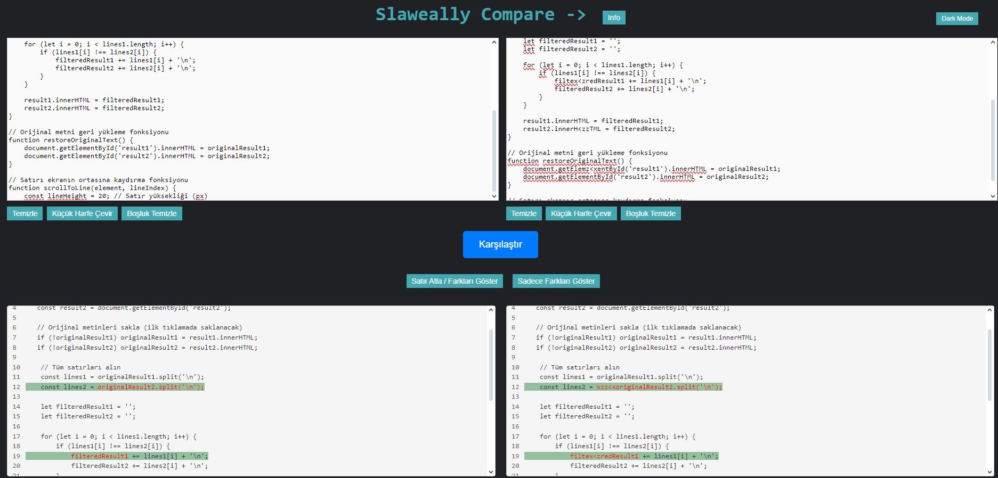The height and width of the screenshot is (478, 998).
Task: Click down arrow of right input scrollbar
Action: tap(993, 196)
